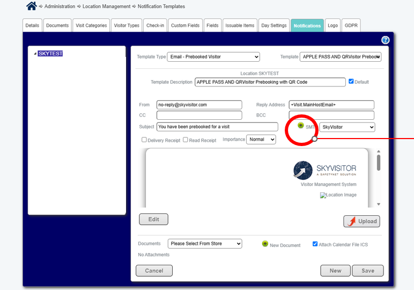Screen dimensions: 414x290
Task: Click the broken Location Image placeholder
Action: click(338, 195)
